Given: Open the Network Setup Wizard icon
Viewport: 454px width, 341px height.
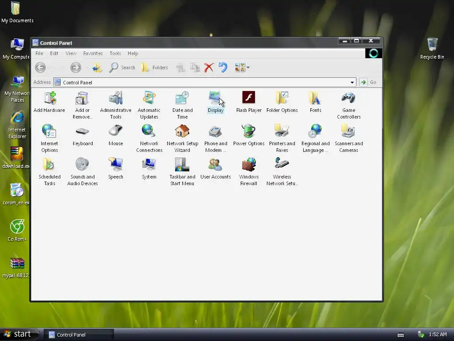Looking at the screenshot, I should (182, 131).
